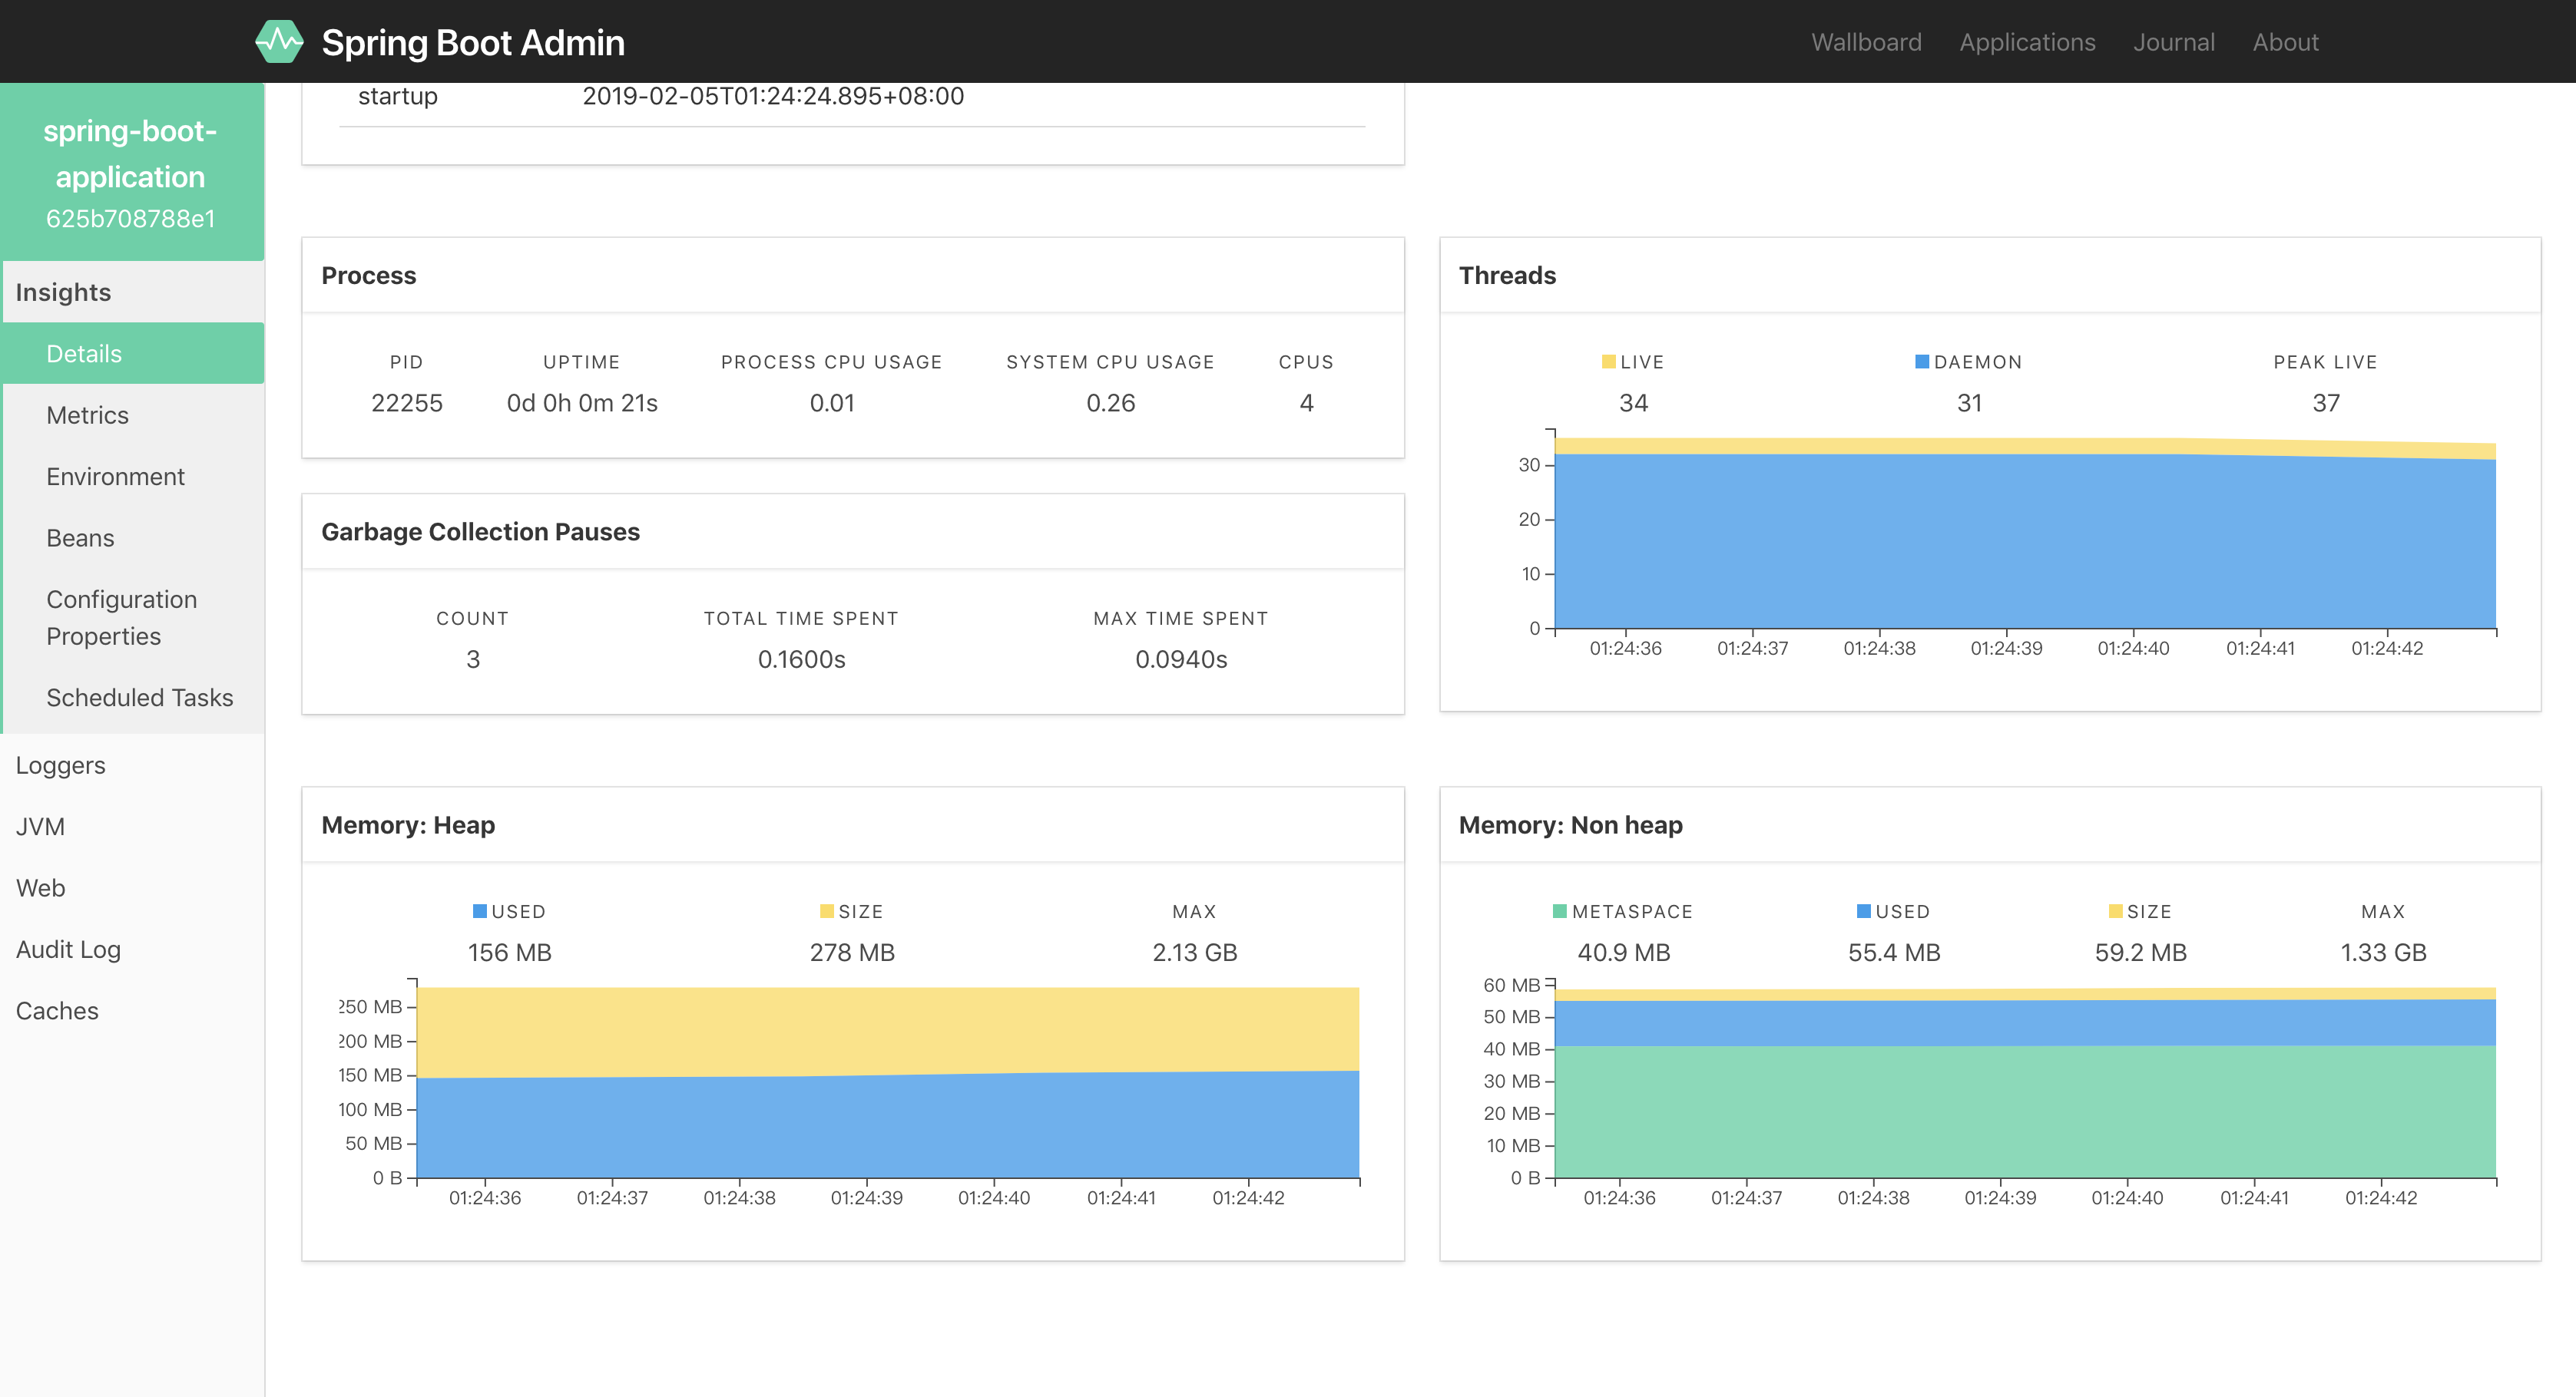Click the blue USED heap legend square
2576x1397 pixels.
click(479, 911)
